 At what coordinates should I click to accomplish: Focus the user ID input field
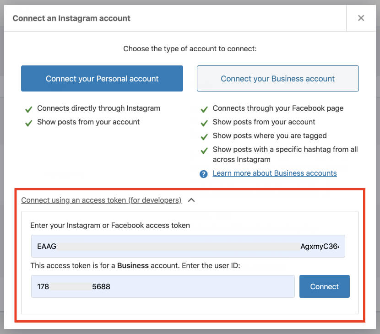pos(163,286)
